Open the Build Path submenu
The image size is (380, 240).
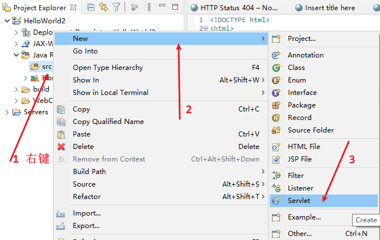pyautogui.click(x=161, y=172)
